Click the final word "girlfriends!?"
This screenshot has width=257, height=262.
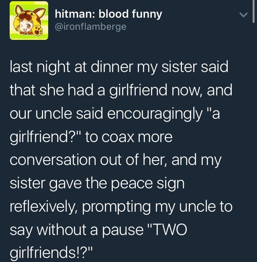[x=51, y=254]
